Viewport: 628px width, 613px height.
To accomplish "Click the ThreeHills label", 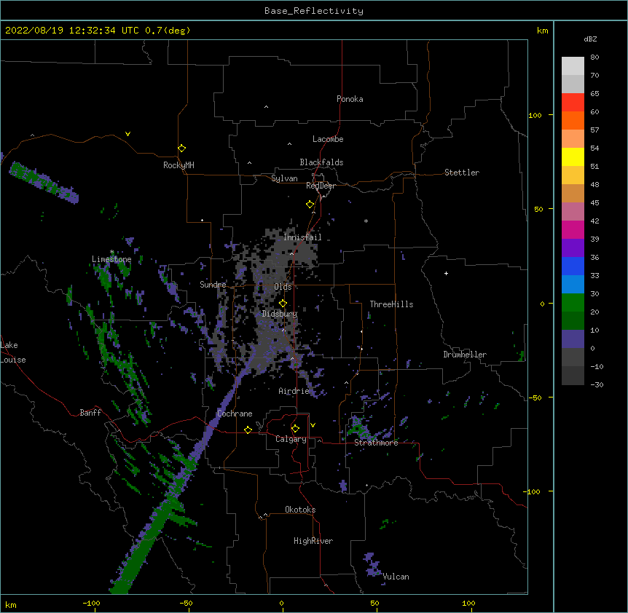I will click(391, 304).
